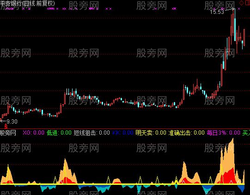Click the white 股旁网 indicator name label
Screen dimensions: 250x195
tap(8, 133)
